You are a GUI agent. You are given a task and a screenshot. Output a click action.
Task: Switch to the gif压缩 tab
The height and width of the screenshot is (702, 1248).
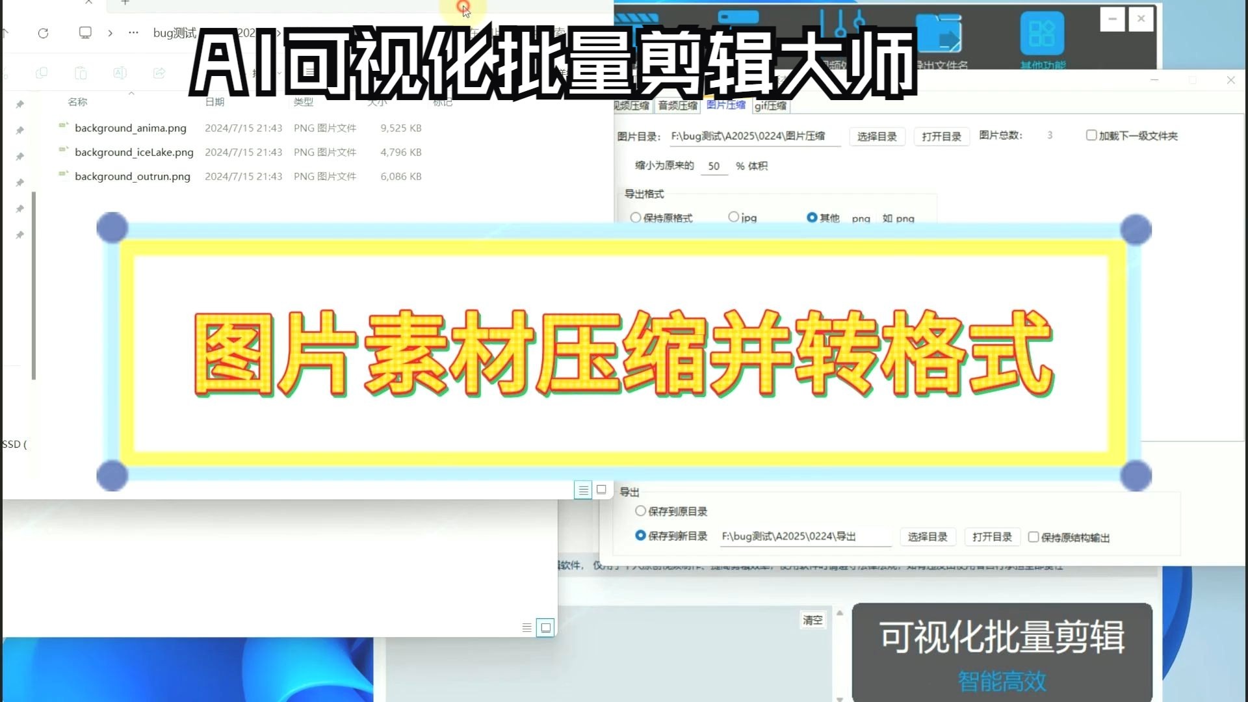coord(771,105)
